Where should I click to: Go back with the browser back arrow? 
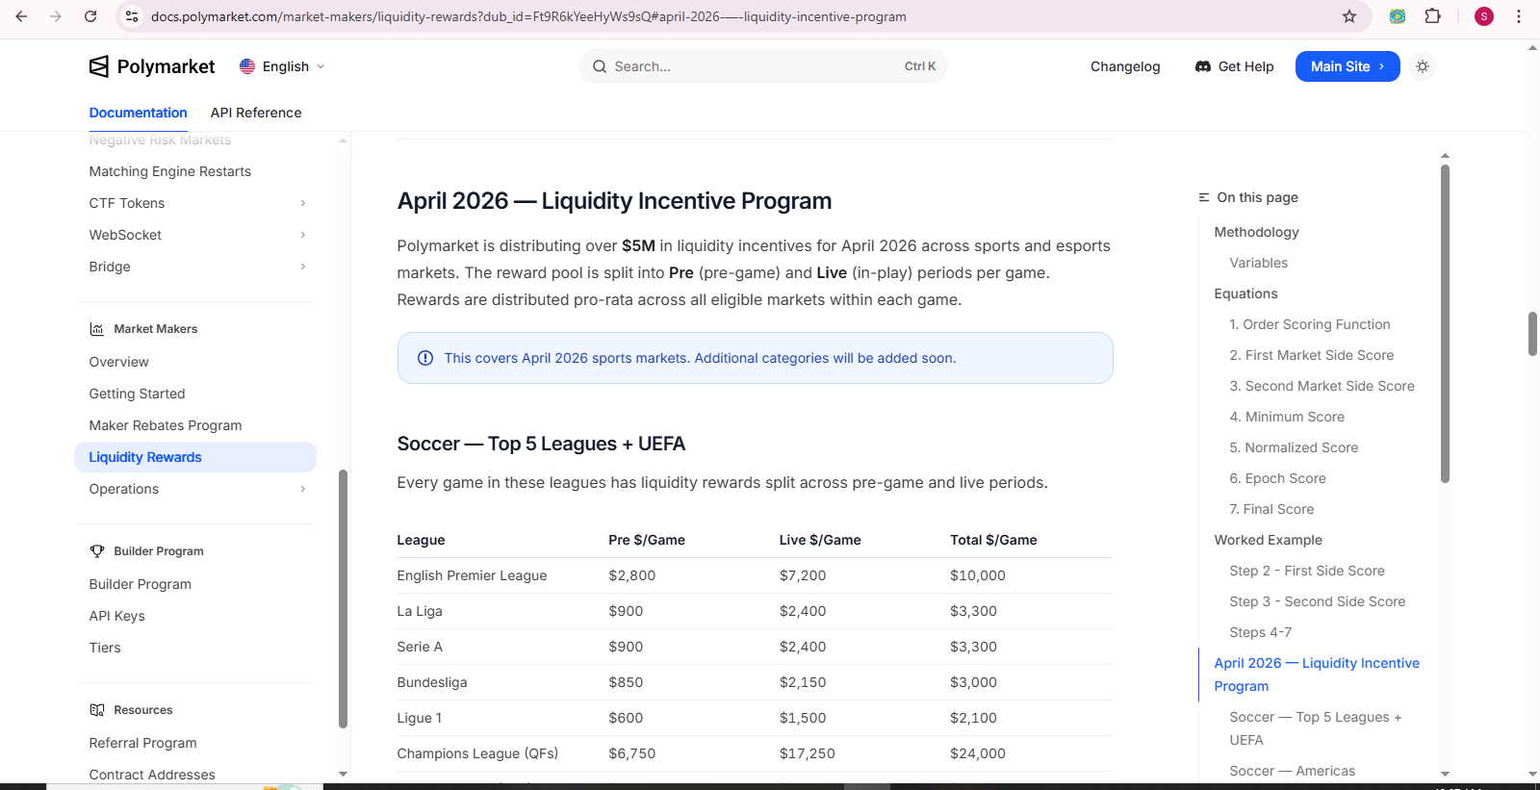[x=21, y=16]
